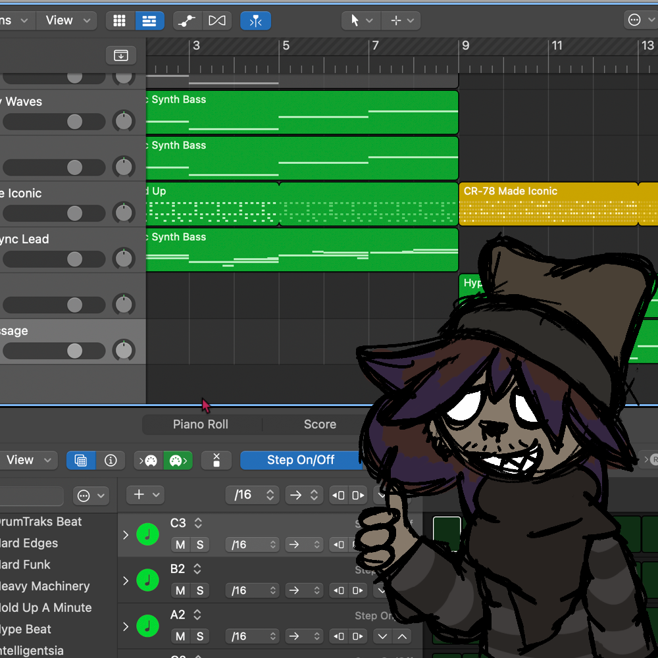658x658 pixels.
Task: Open the add row plus menu
Action: tap(145, 495)
